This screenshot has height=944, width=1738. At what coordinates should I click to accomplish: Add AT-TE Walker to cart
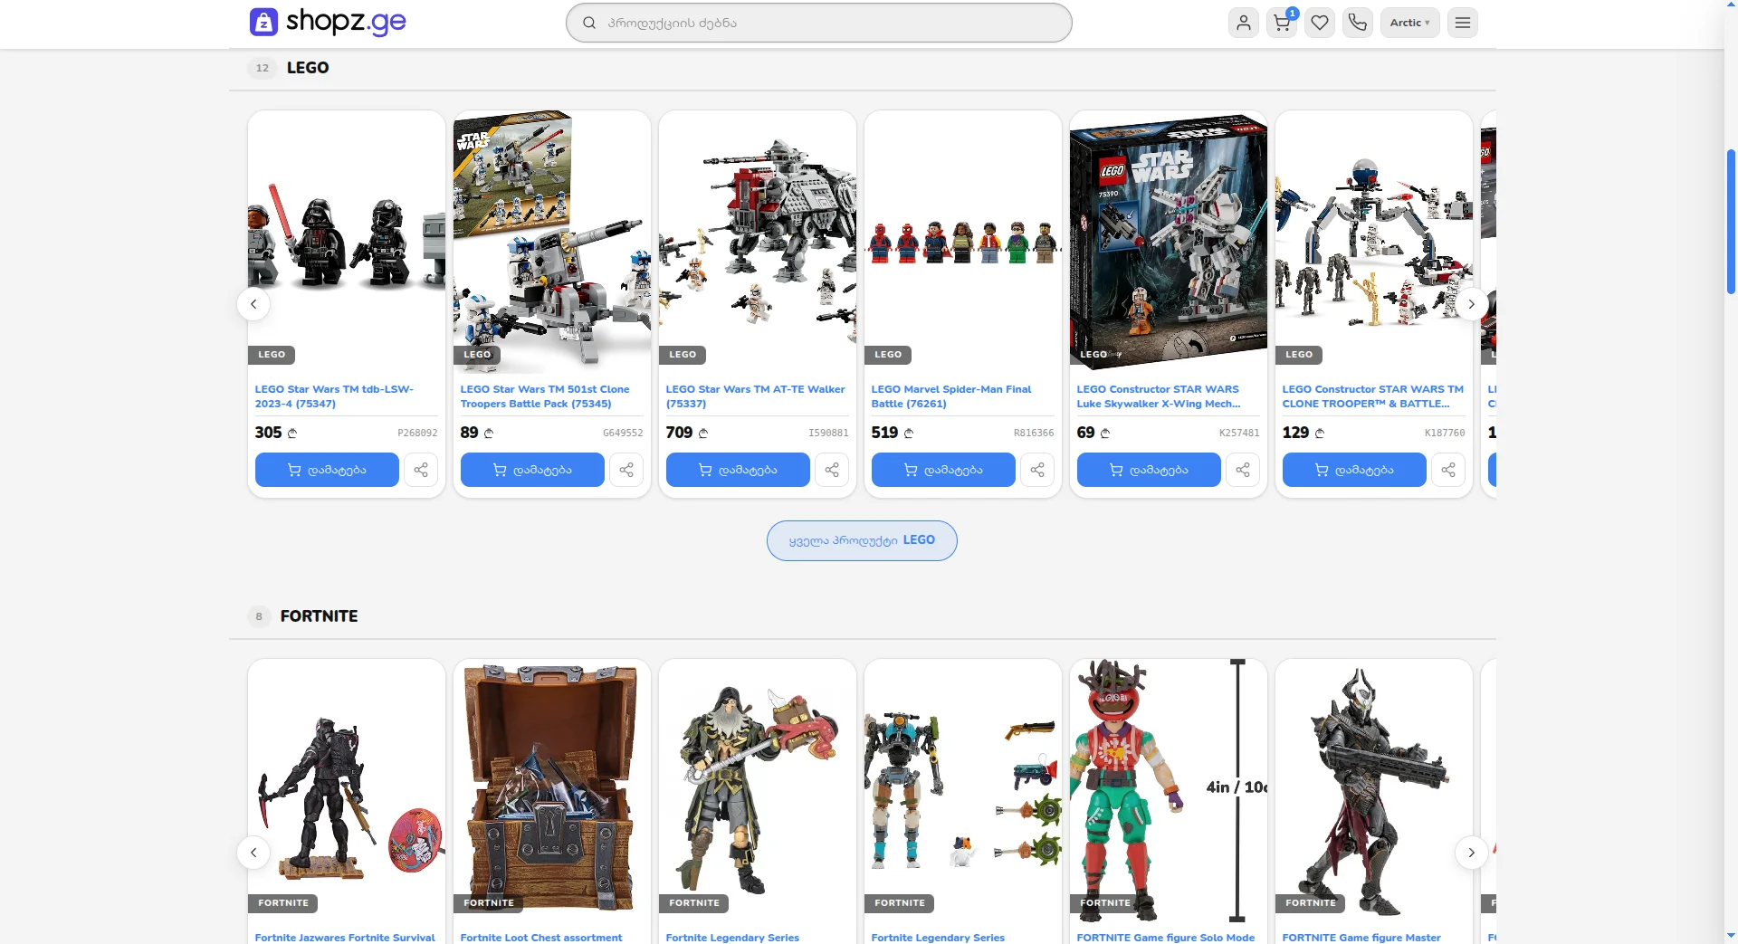point(738,470)
